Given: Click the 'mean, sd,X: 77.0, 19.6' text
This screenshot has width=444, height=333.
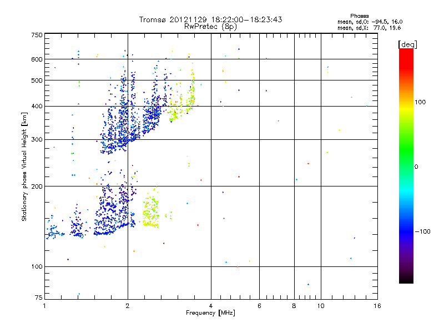Looking at the screenshot, I should tap(369, 28).
